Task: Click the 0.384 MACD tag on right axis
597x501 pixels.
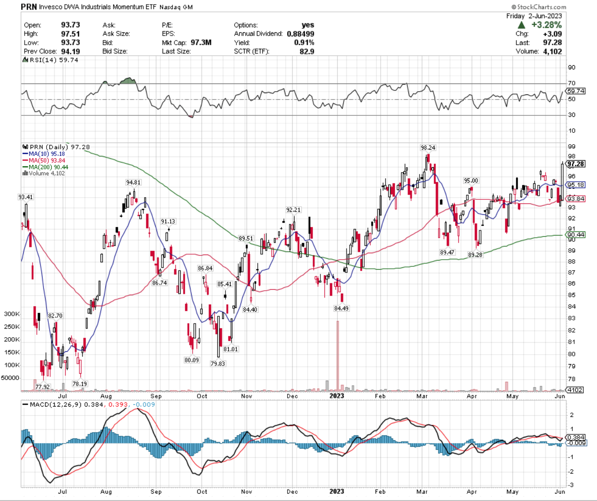Action: click(x=575, y=437)
